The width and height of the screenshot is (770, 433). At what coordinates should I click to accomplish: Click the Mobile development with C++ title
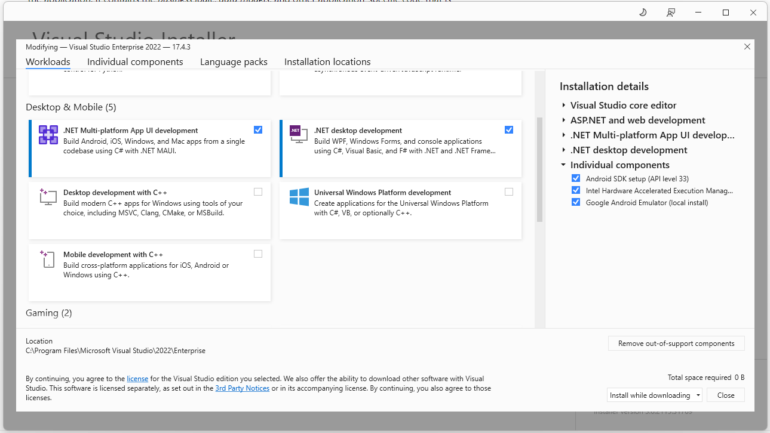(x=113, y=255)
